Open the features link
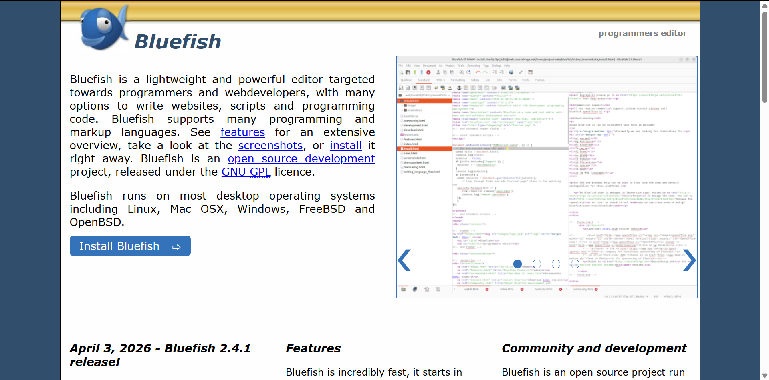Viewport: 769px width, 380px height. tap(243, 132)
